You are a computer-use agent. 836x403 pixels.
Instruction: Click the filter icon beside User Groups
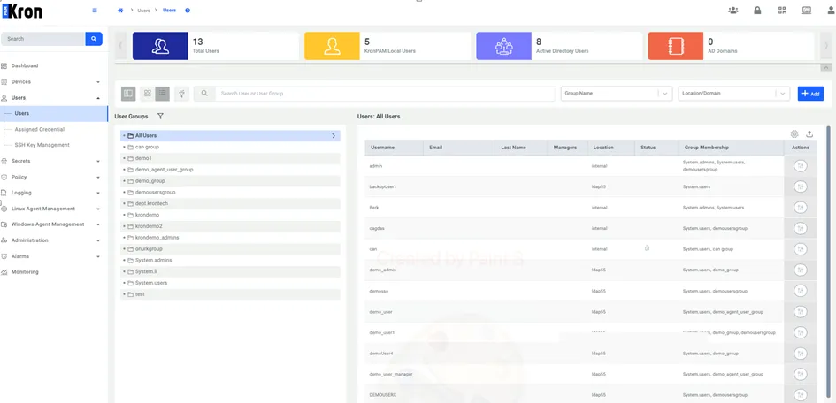coord(160,116)
